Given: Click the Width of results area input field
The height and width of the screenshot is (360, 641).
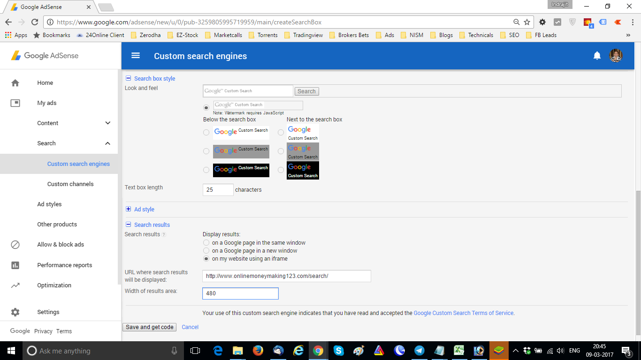Looking at the screenshot, I should click(240, 293).
